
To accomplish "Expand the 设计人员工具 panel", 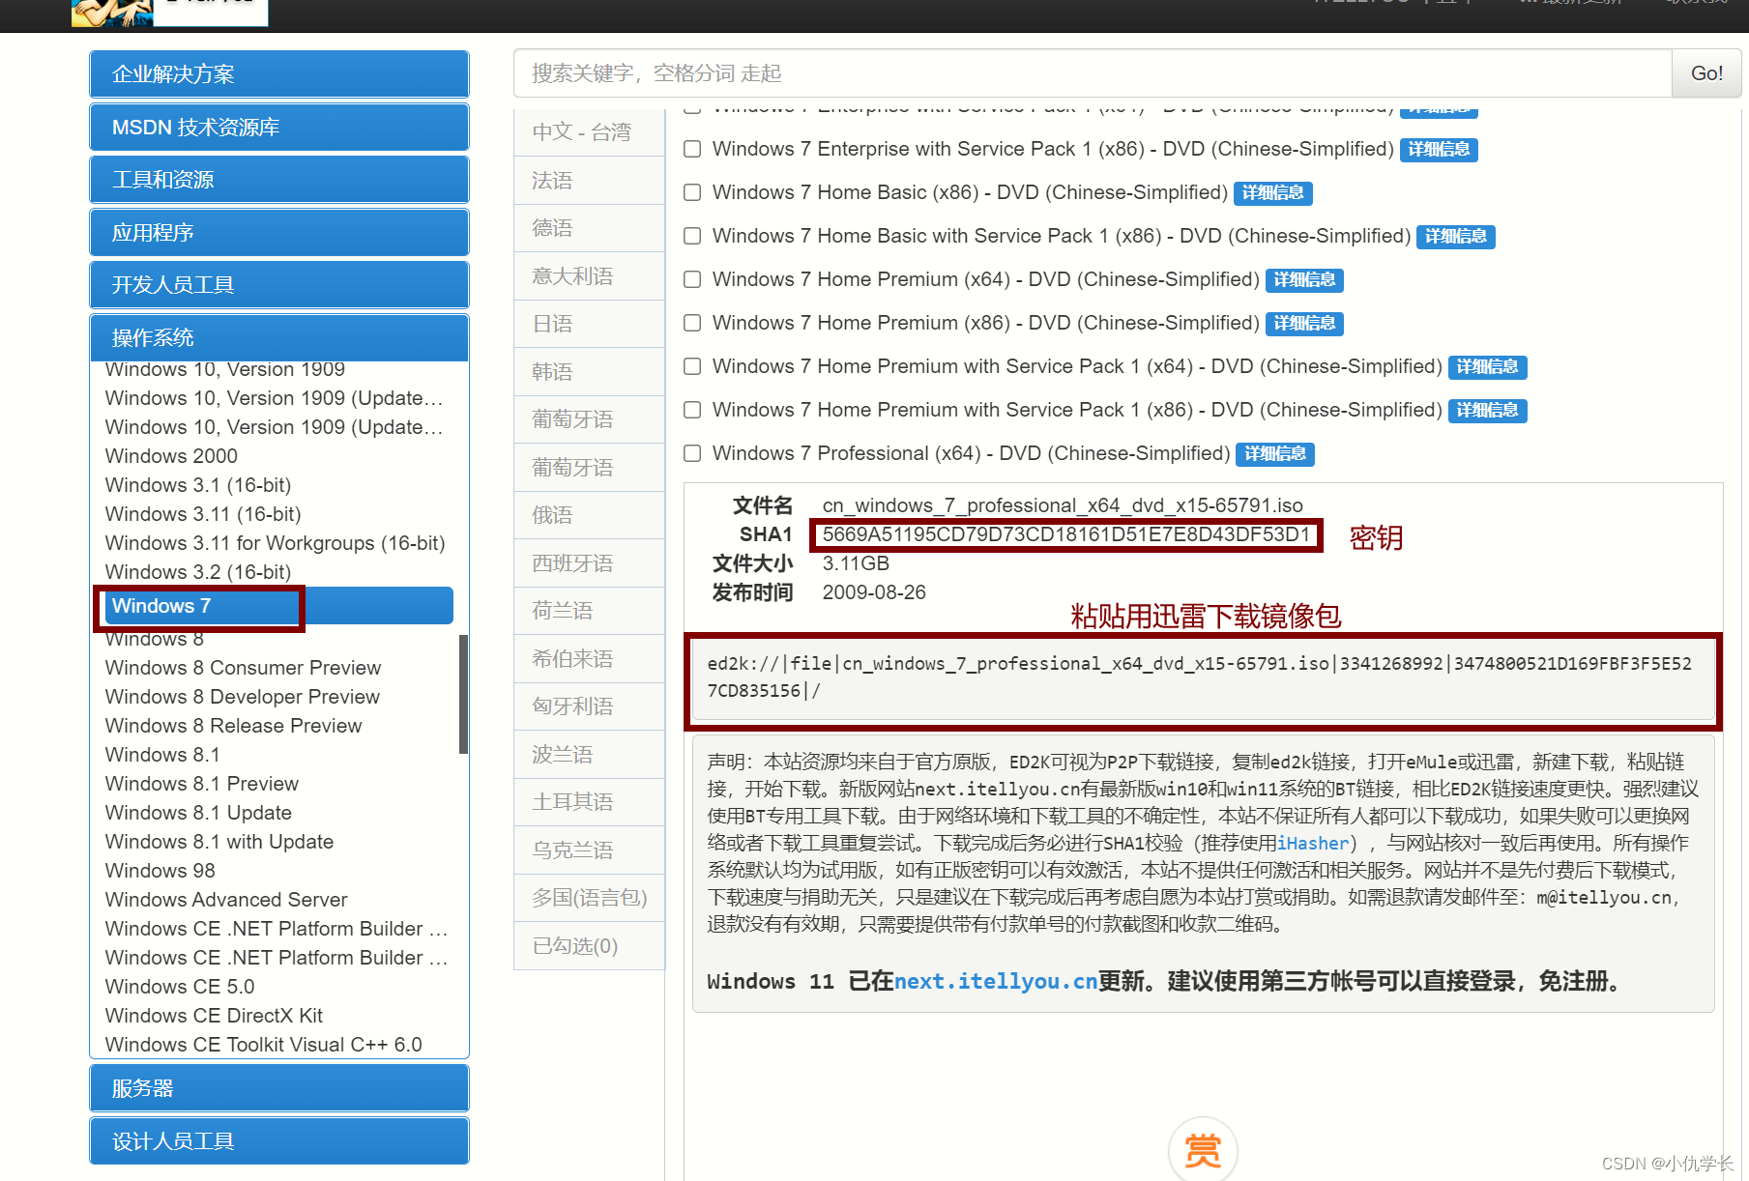I will pyautogui.click(x=279, y=1141).
